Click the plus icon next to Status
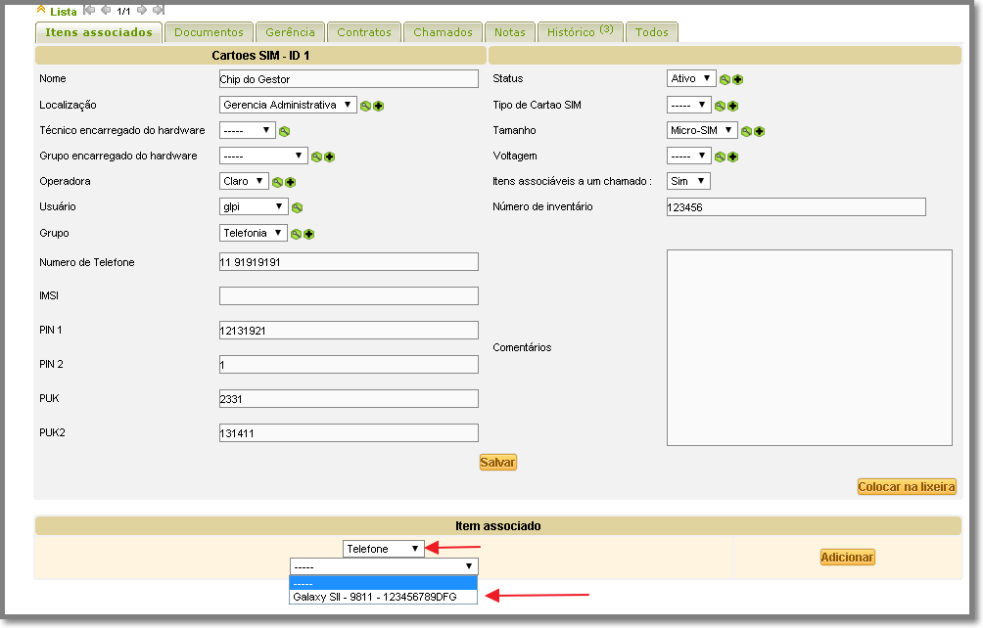 click(x=737, y=79)
